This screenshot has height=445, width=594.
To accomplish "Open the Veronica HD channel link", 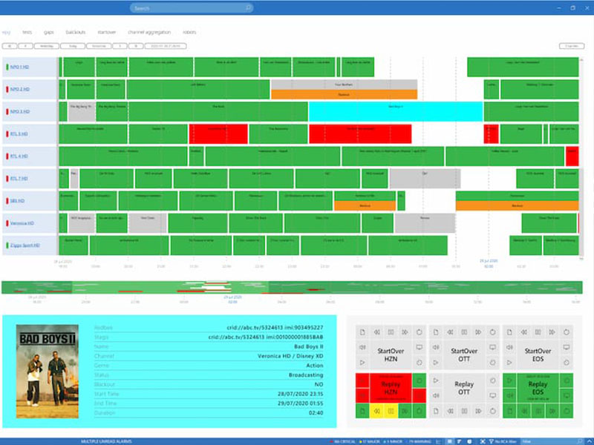I will (22, 223).
